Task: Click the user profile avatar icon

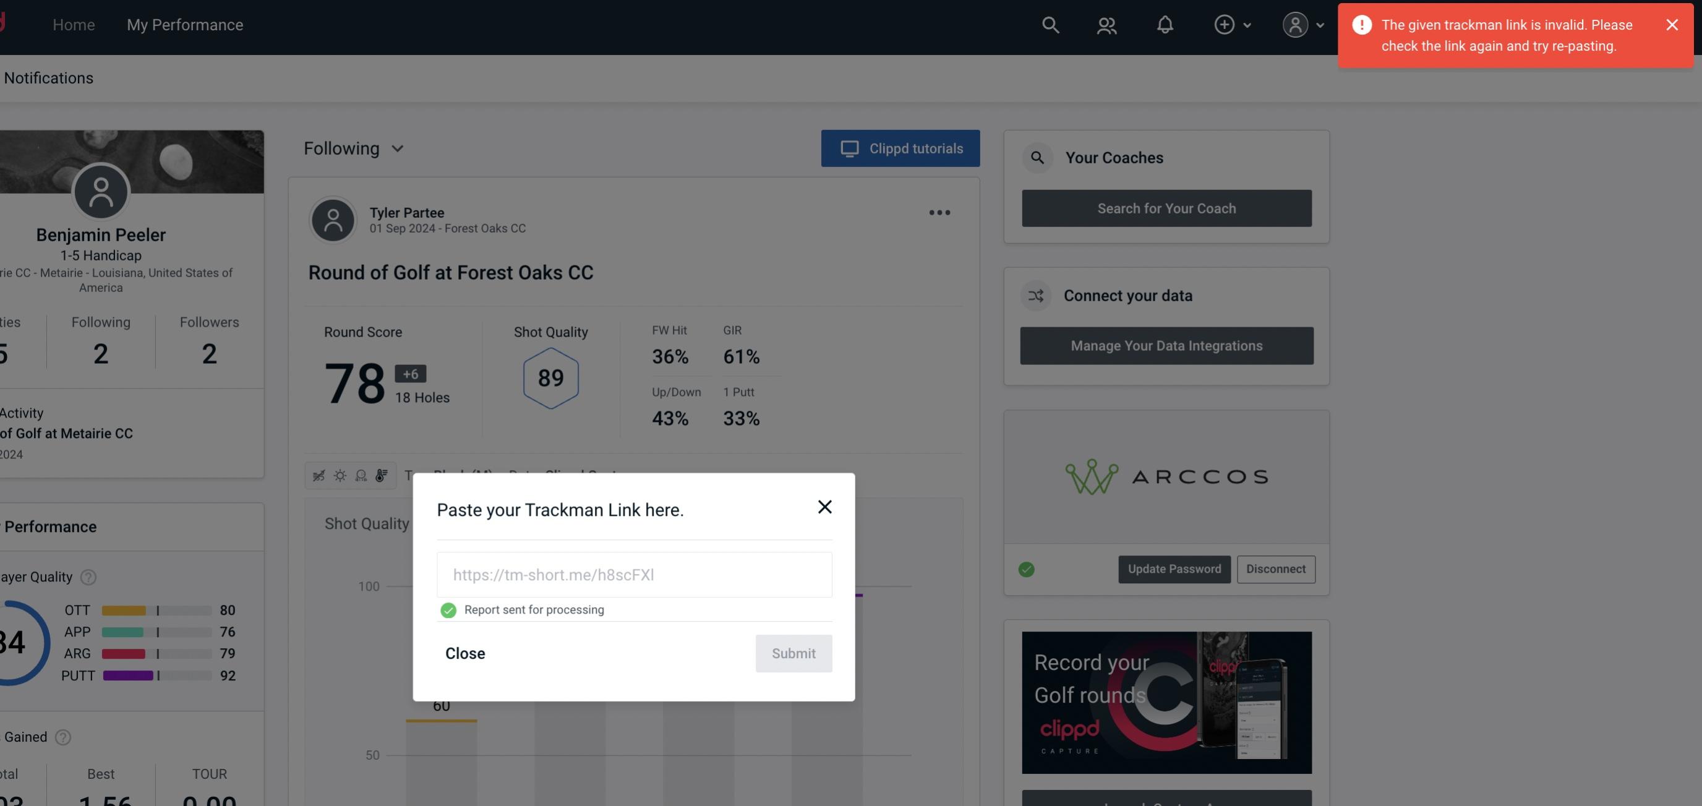Action: point(1293,23)
